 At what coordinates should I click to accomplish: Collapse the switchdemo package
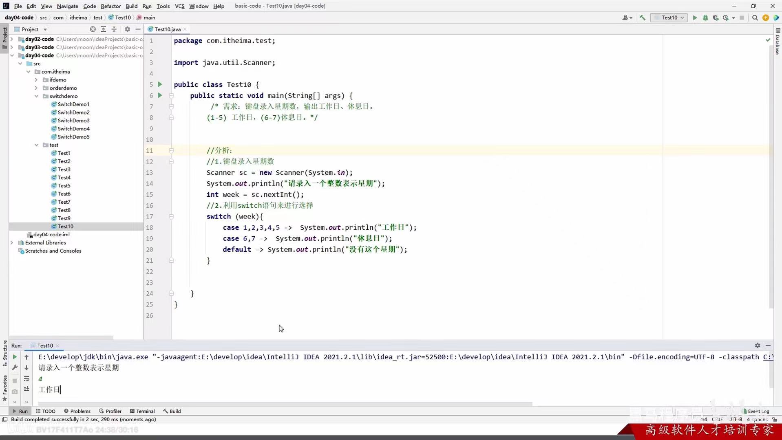36,96
